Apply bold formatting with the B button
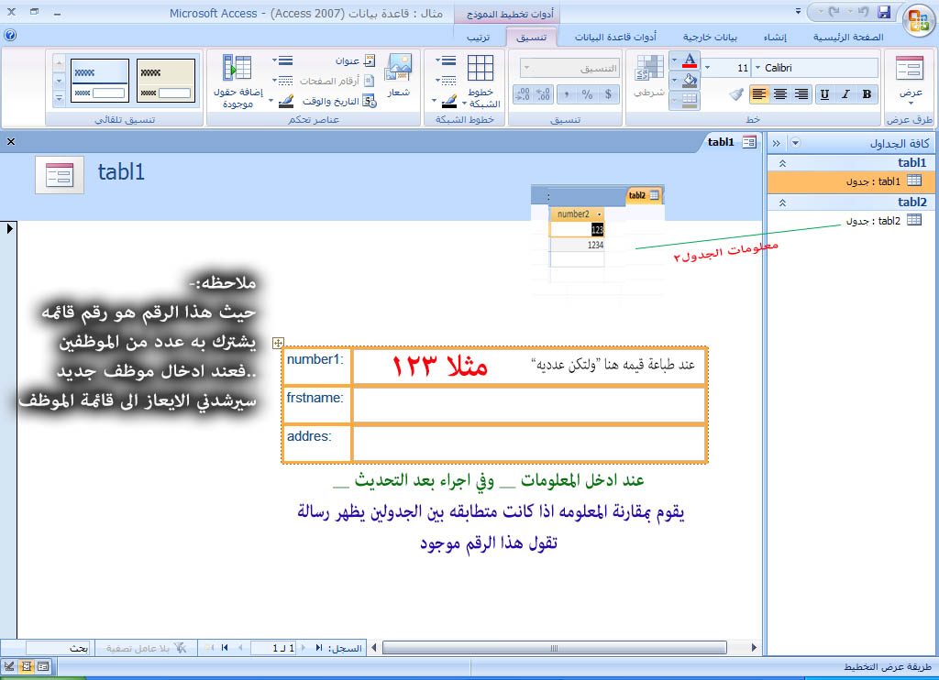Screen dimensions: 939x680 [x=867, y=94]
